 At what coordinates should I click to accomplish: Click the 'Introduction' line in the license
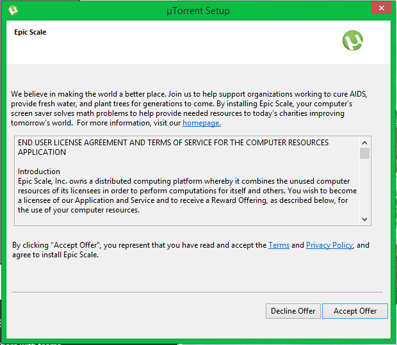(39, 172)
